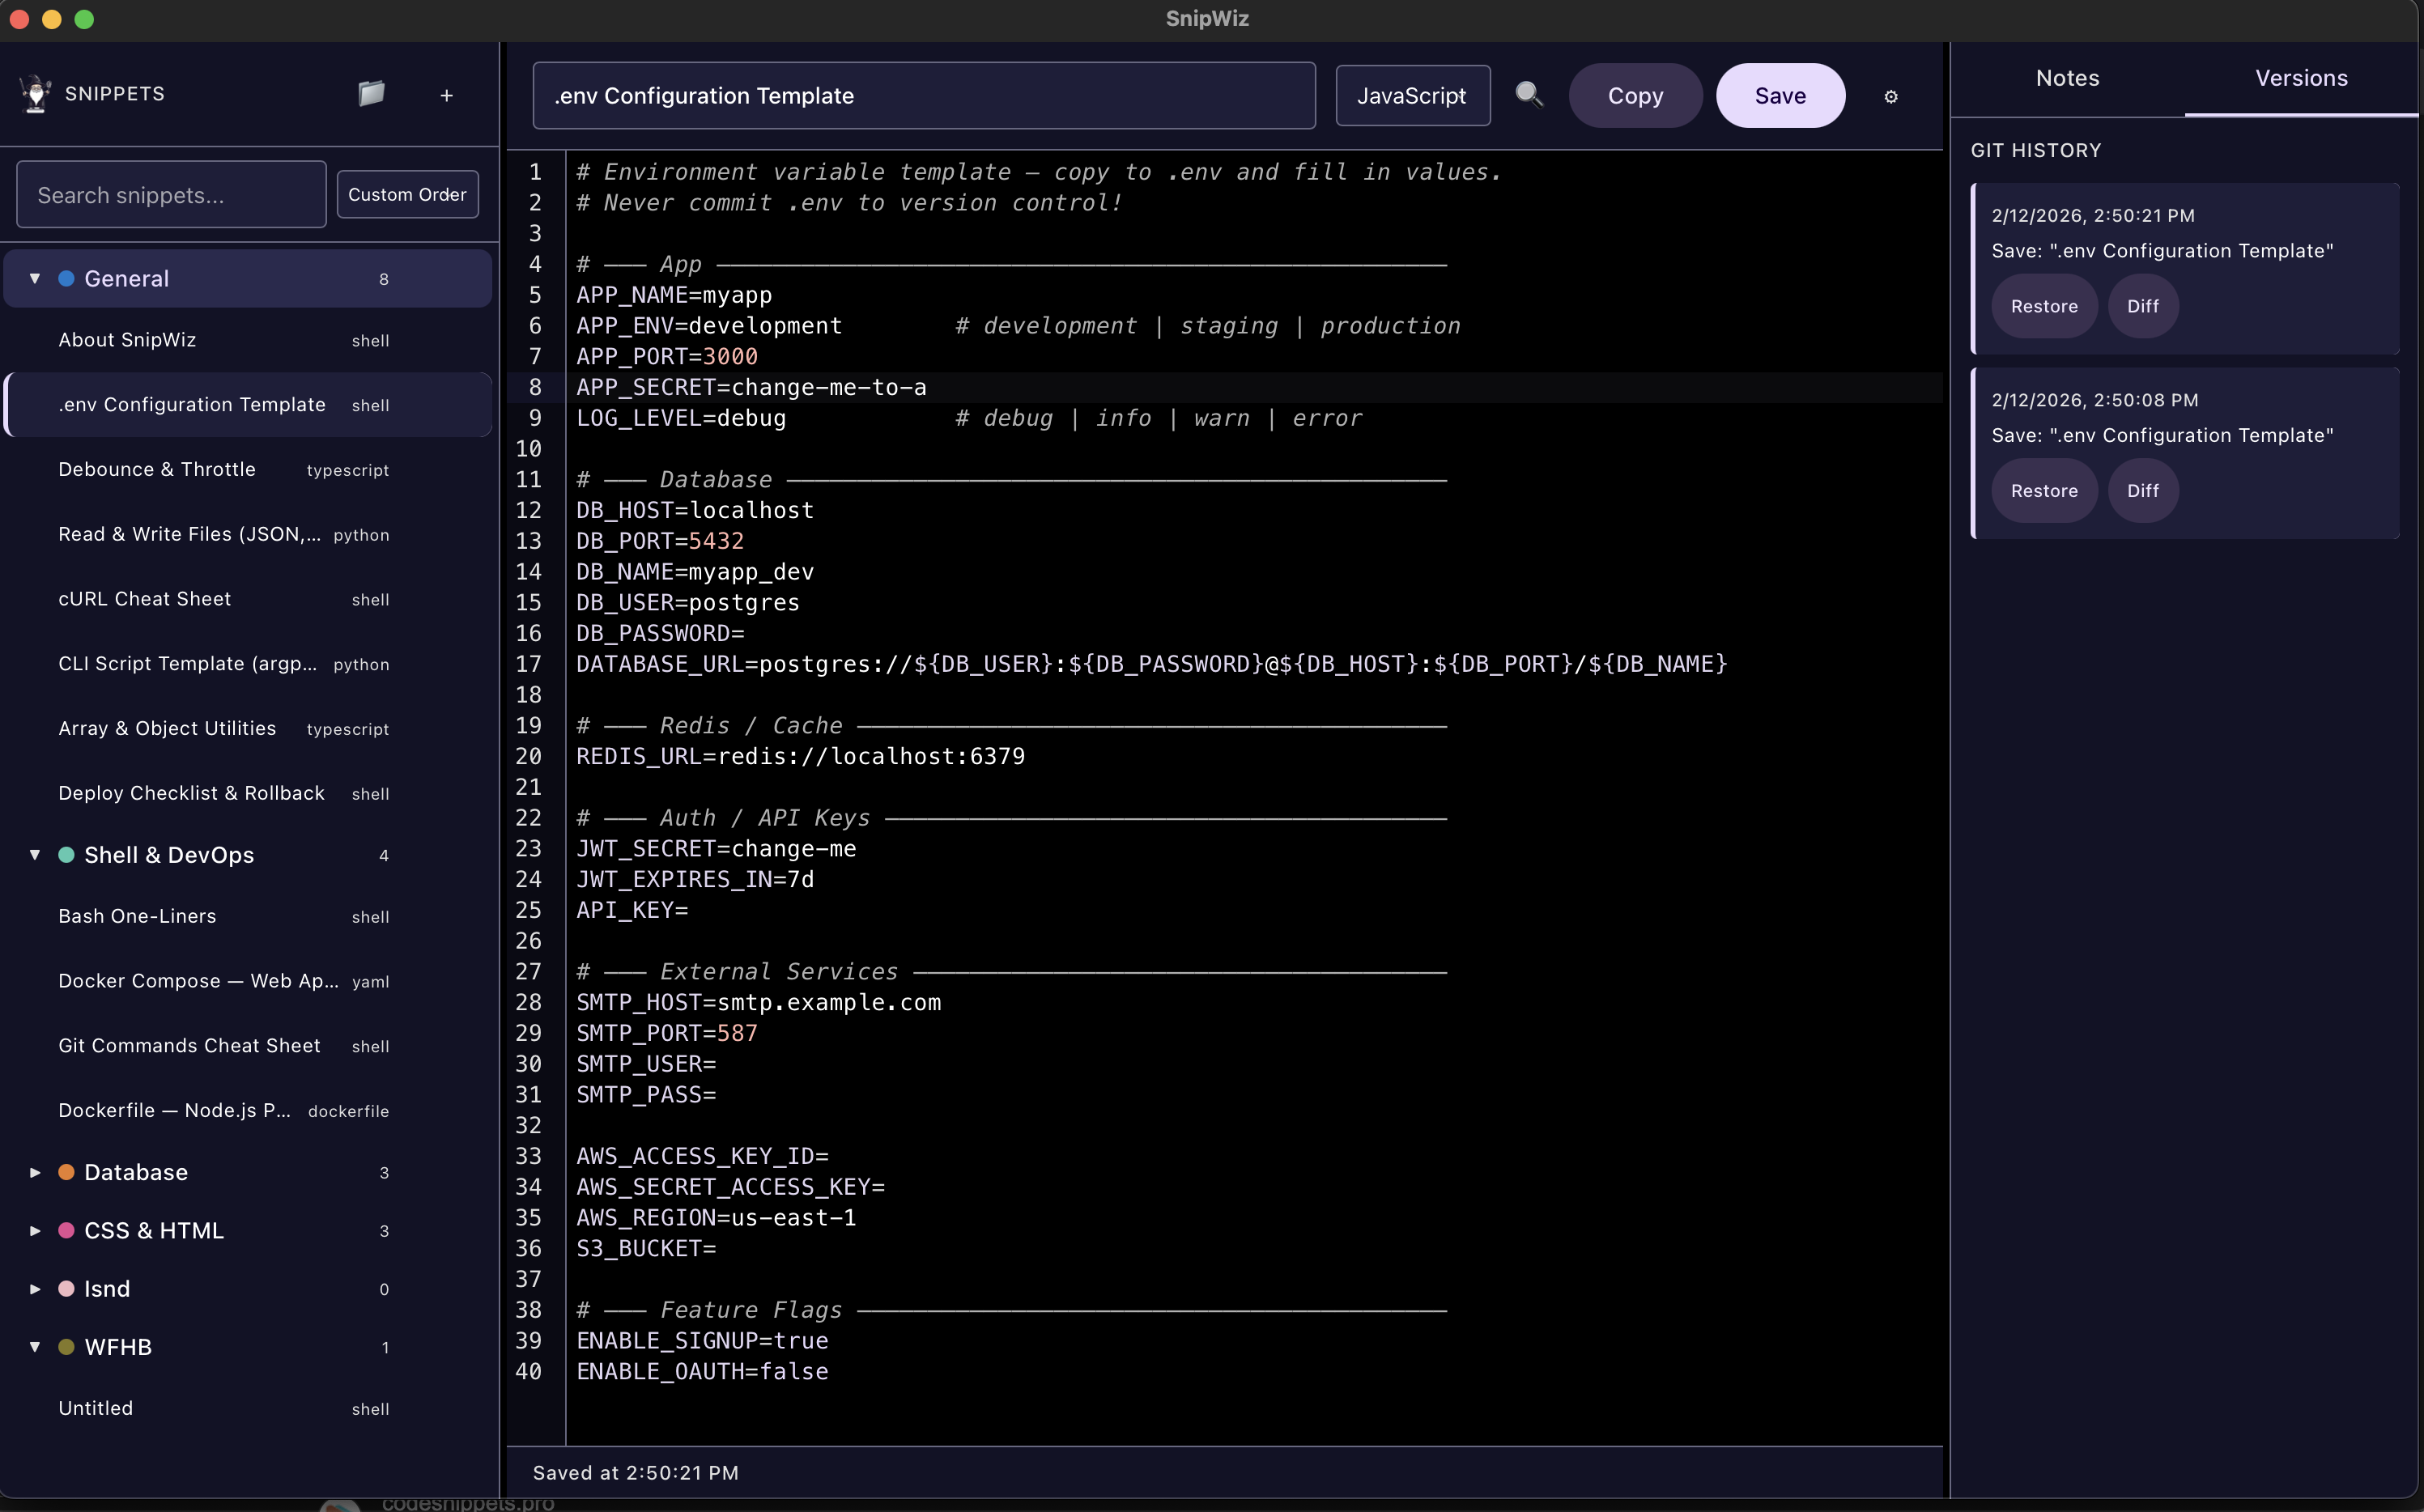
Task: Open the Bash One-Liners snippet
Action: 137,915
